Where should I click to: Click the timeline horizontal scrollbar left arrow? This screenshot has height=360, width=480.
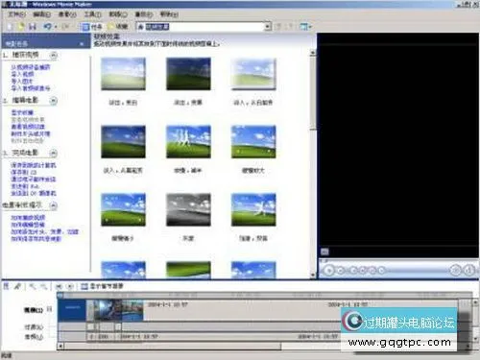(60, 346)
